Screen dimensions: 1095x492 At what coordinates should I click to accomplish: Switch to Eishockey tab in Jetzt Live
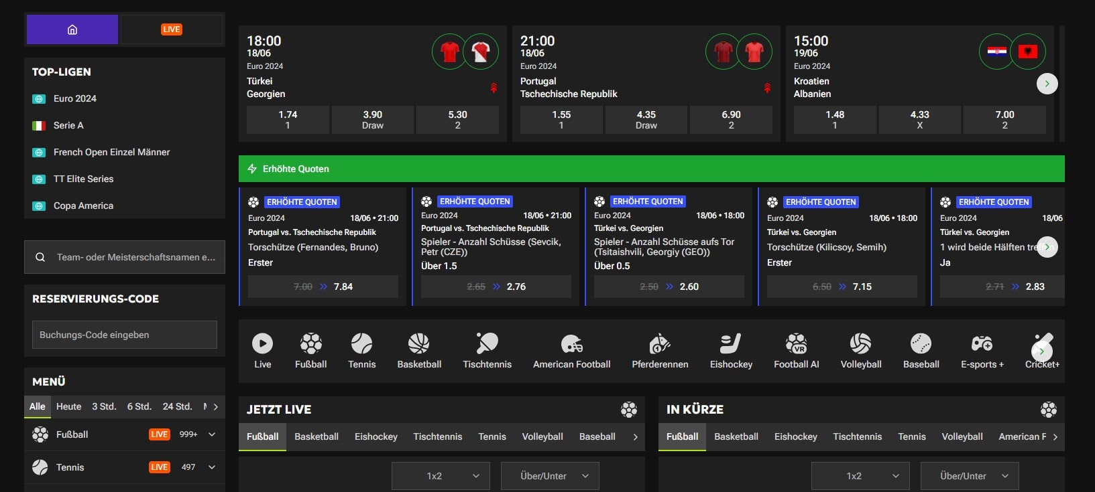pos(376,436)
